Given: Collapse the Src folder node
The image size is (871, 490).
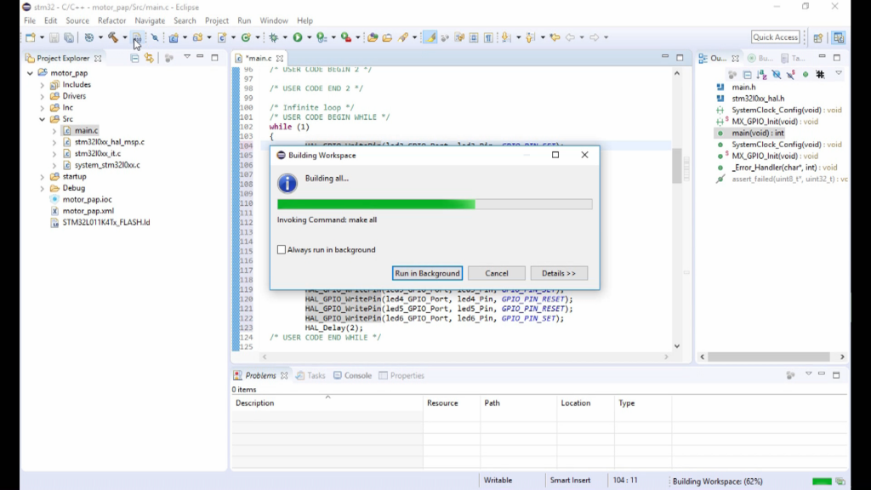Looking at the screenshot, I should point(42,119).
